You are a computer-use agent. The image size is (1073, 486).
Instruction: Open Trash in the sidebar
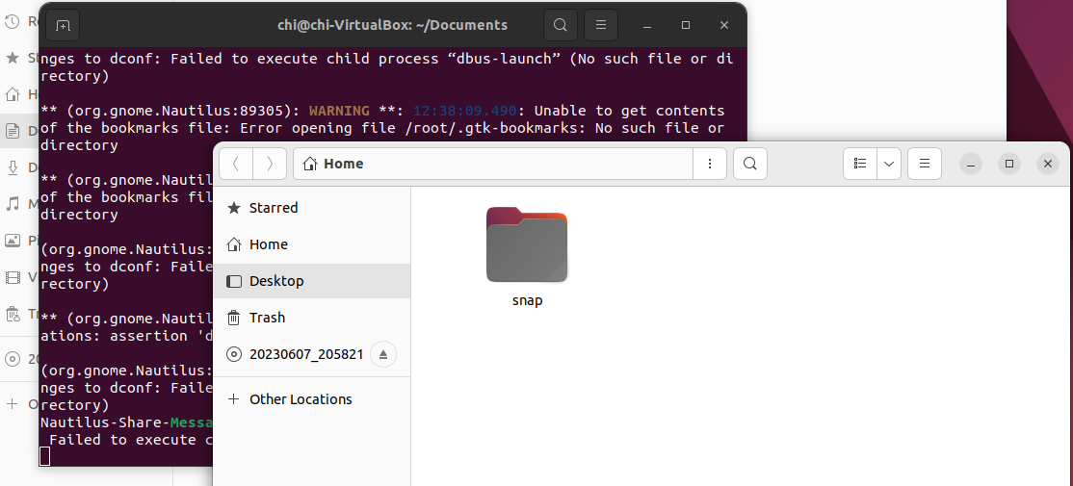click(267, 318)
